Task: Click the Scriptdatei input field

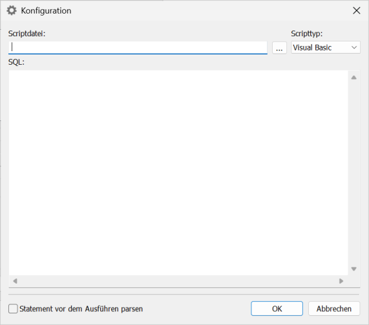Action: pyautogui.click(x=138, y=48)
